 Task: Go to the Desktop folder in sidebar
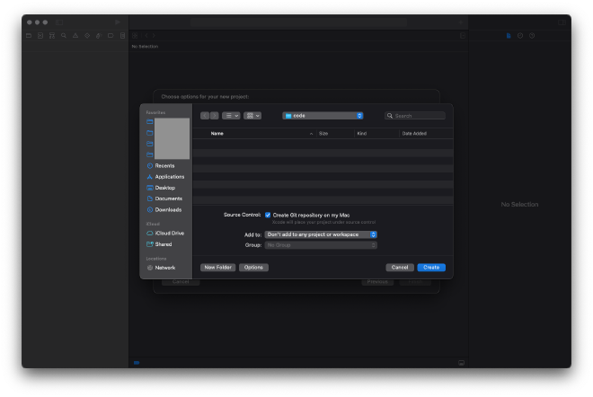coord(164,188)
